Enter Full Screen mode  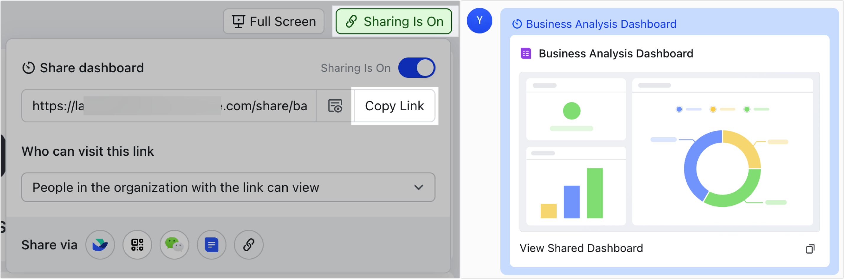(x=274, y=21)
